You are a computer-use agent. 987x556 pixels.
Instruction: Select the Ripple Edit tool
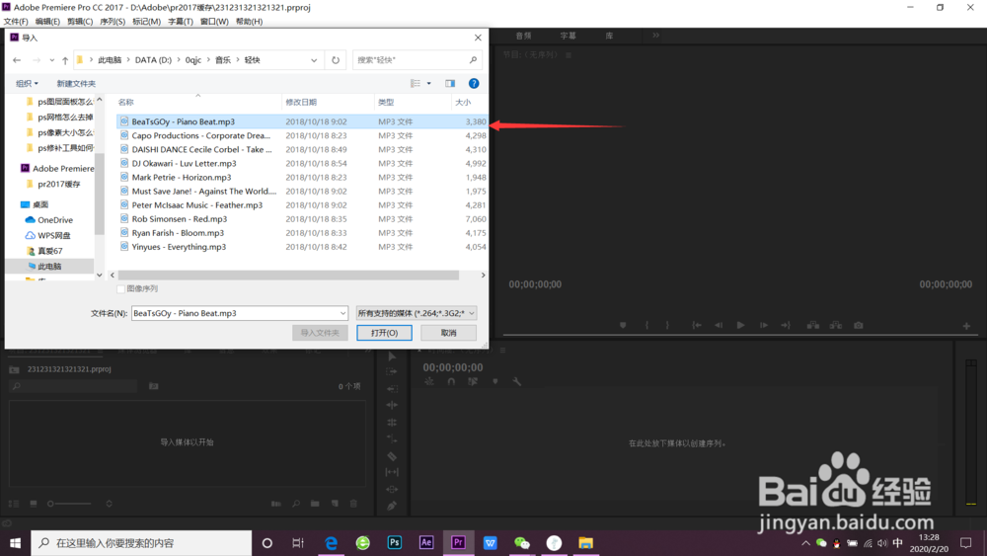point(392,388)
